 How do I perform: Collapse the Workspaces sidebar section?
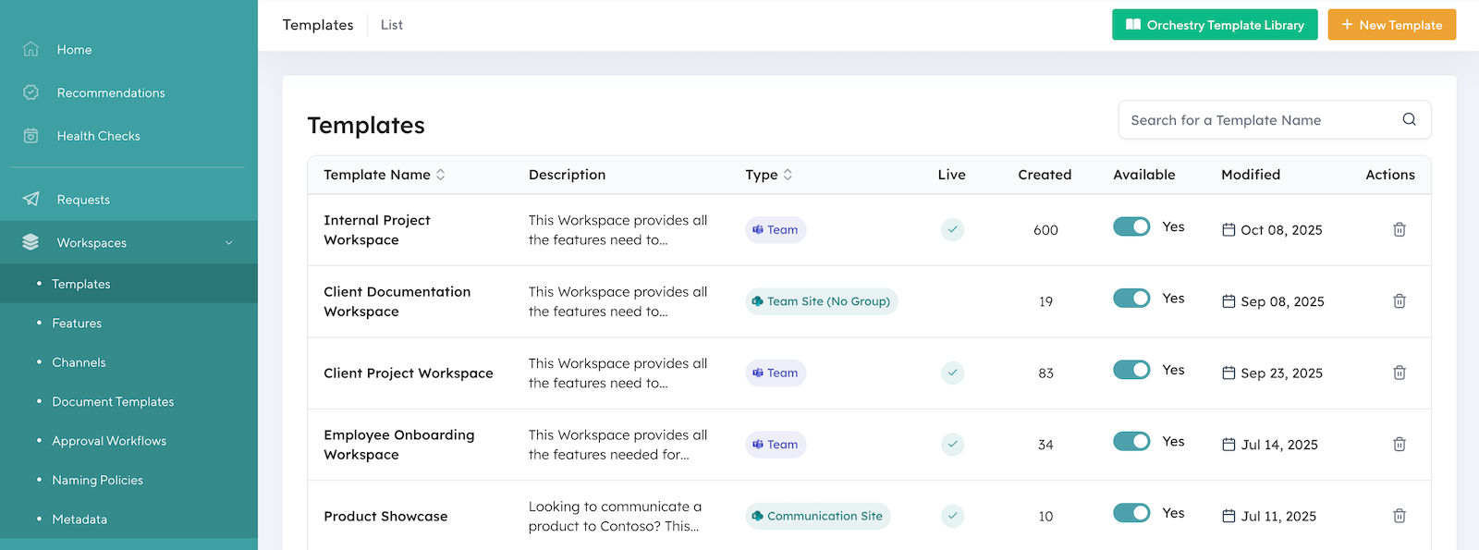pyautogui.click(x=228, y=243)
